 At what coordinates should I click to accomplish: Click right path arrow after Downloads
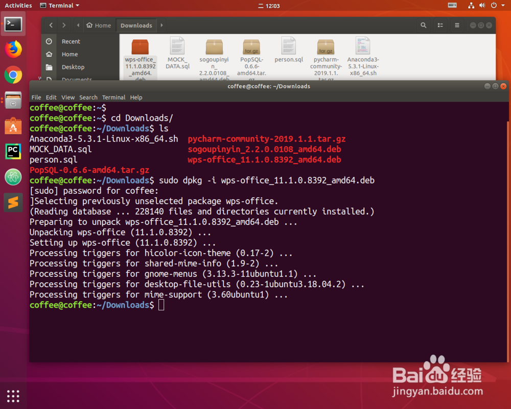(x=161, y=25)
